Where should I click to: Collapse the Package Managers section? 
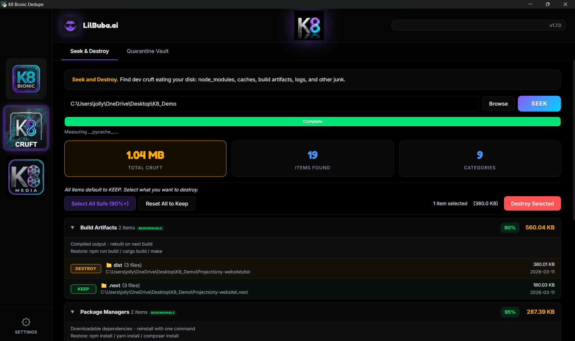(x=72, y=312)
